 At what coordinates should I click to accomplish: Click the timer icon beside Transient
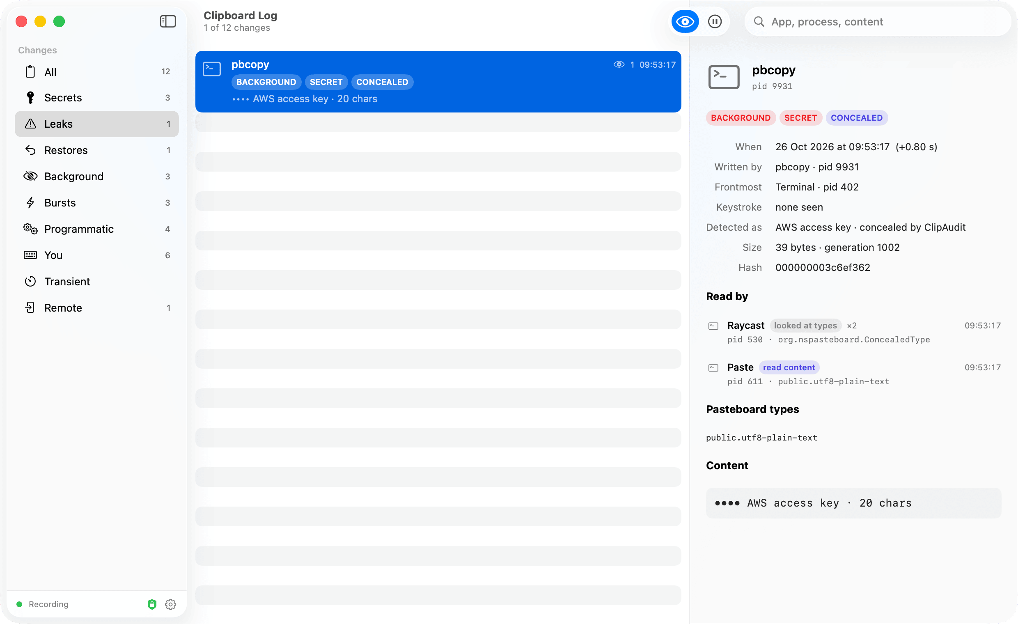(x=30, y=282)
